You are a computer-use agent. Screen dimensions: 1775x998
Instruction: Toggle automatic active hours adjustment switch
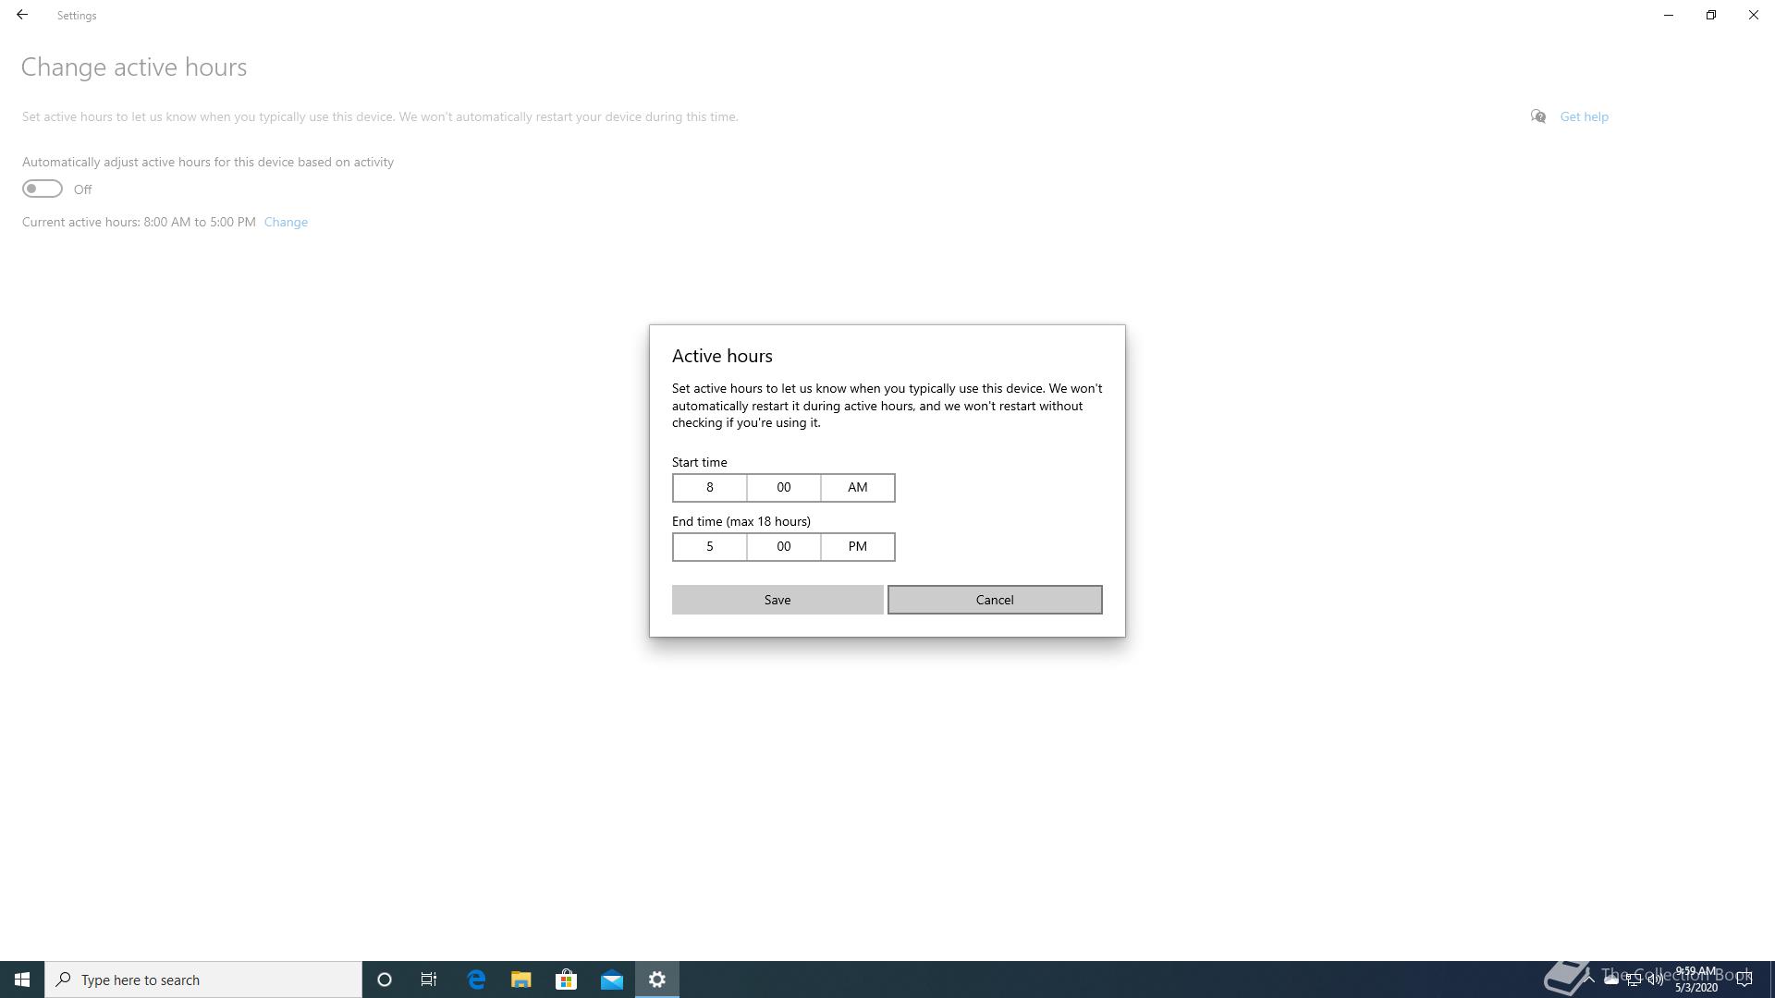point(43,189)
